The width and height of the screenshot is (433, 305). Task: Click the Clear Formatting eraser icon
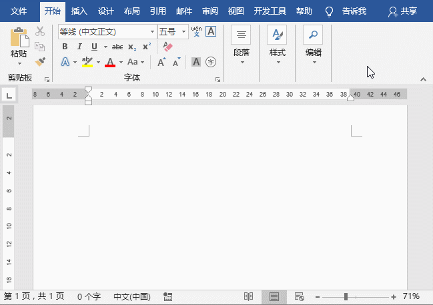167,47
